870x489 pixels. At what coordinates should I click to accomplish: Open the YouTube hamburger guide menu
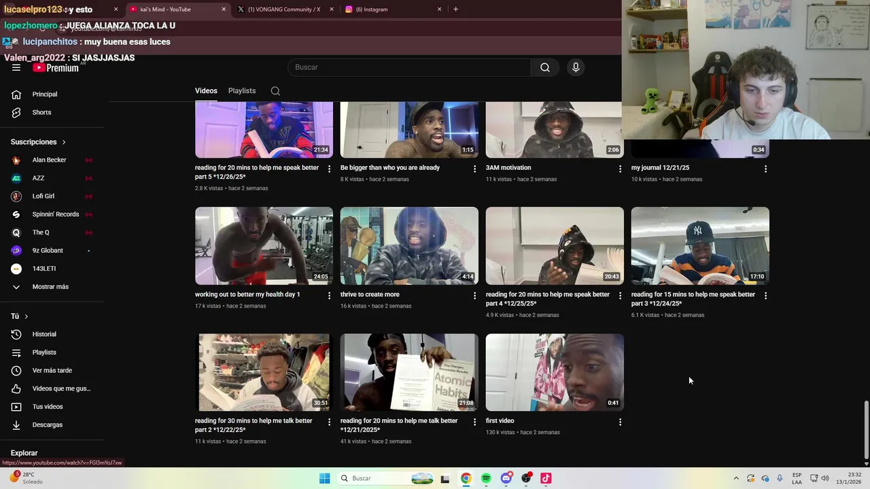tap(16, 67)
